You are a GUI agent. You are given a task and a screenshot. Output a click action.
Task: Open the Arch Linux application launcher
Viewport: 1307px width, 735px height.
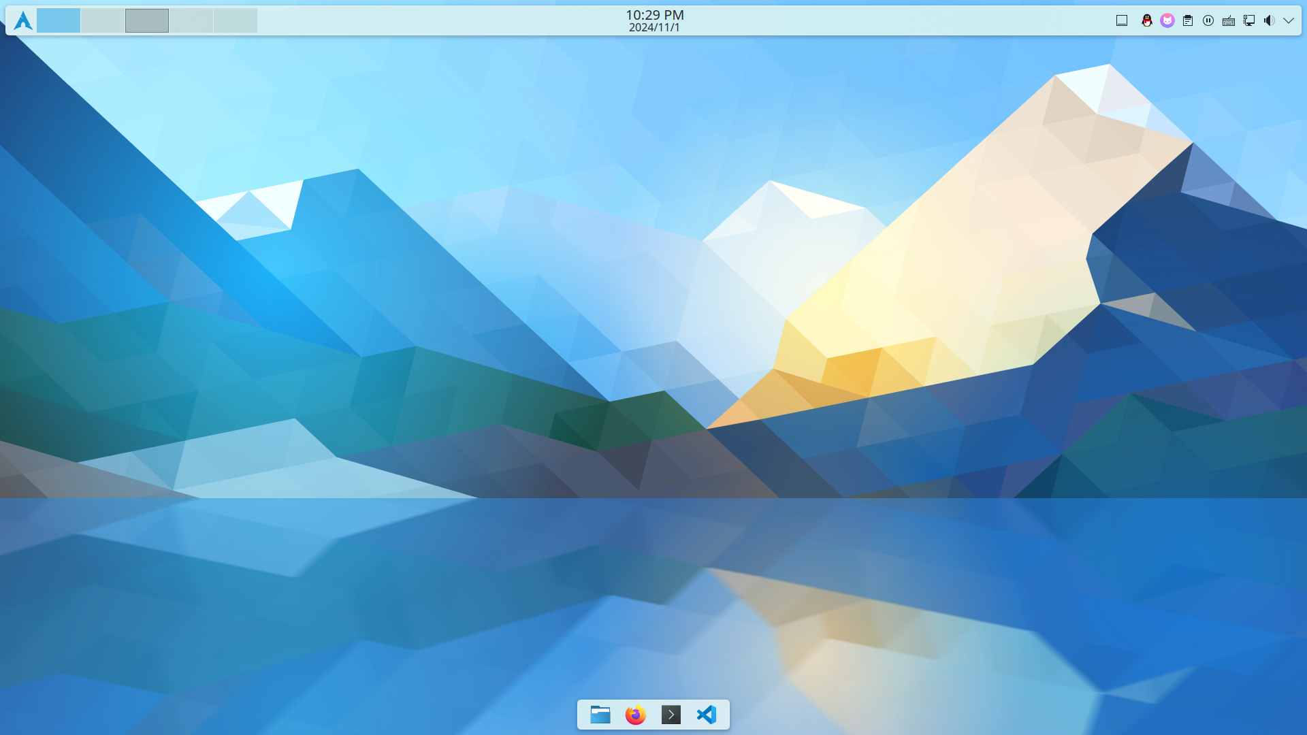click(x=23, y=20)
